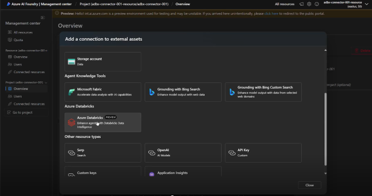Click the Application Insights tile

pos(183,171)
